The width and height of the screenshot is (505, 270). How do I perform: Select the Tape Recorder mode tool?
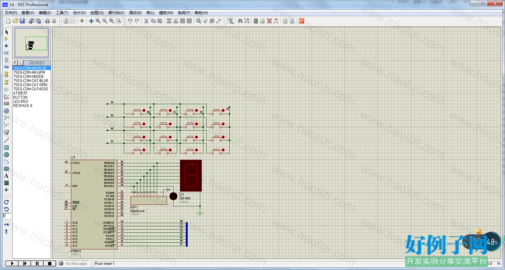[6, 104]
